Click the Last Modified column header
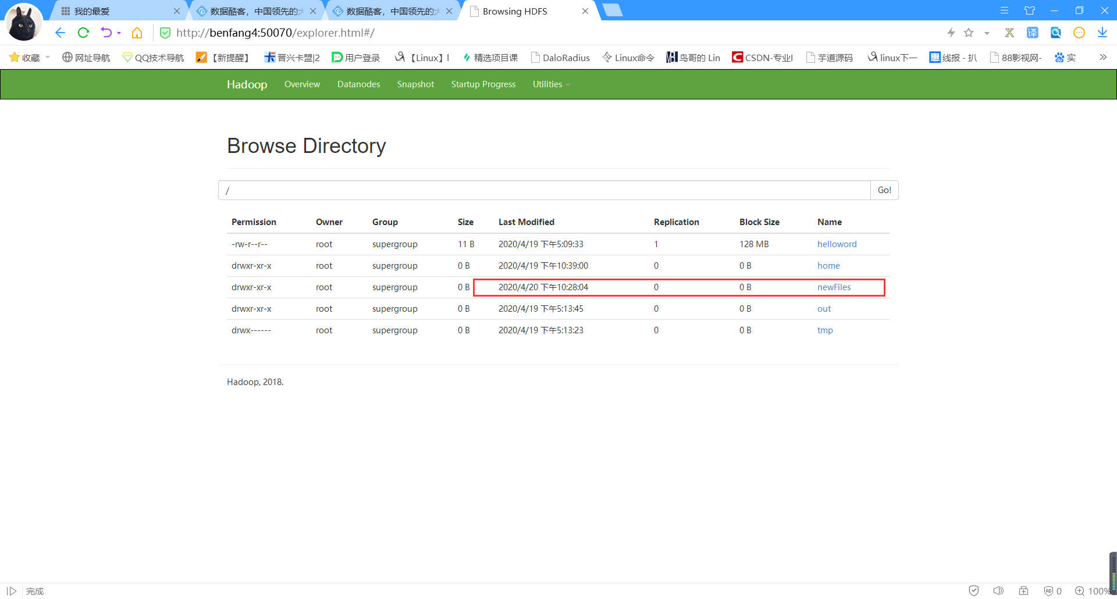 tap(527, 222)
